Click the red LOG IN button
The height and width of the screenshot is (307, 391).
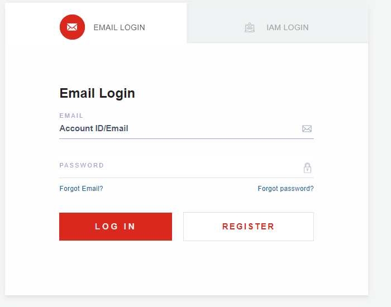click(x=116, y=227)
